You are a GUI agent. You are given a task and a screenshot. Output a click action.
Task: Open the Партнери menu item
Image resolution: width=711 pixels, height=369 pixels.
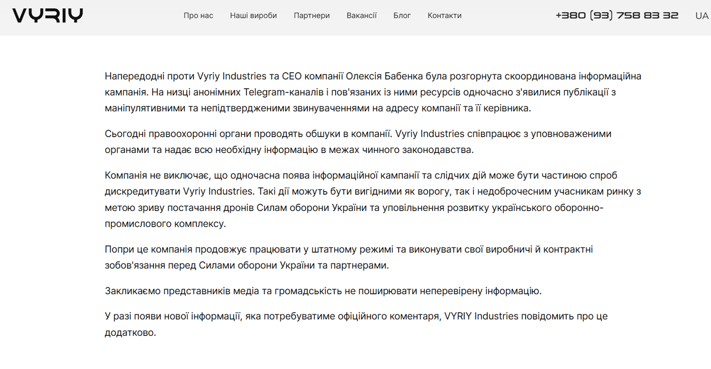312,16
